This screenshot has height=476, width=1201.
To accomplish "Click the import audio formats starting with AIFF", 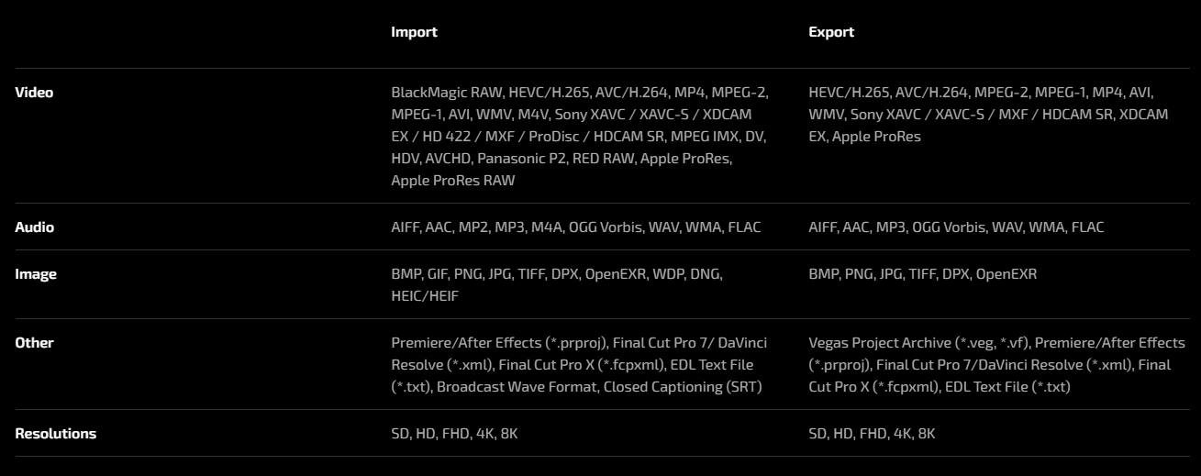I will click(x=575, y=227).
